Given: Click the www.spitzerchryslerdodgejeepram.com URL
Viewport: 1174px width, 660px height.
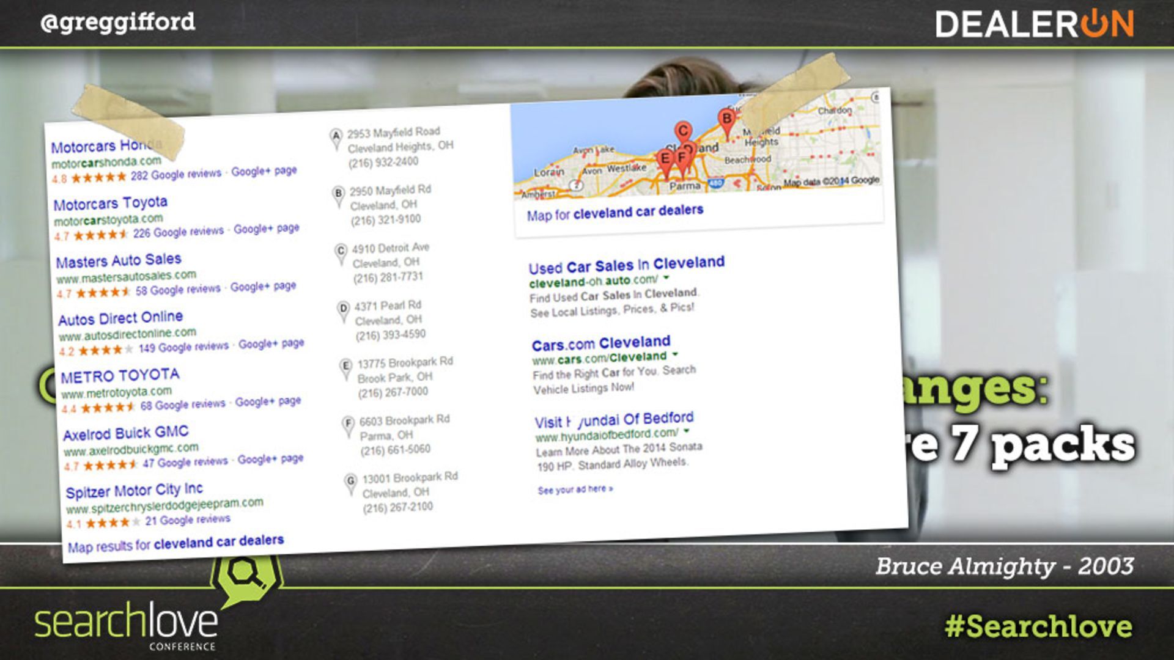Looking at the screenshot, I should tap(165, 506).
